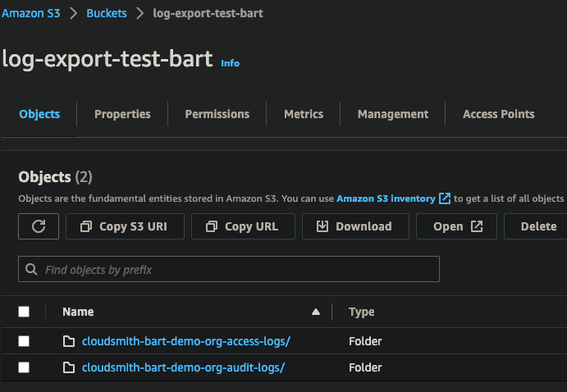Image resolution: width=567 pixels, height=392 pixels.
Task: Click the magnifier icon in the search box
Action: [x=32, y=269]
